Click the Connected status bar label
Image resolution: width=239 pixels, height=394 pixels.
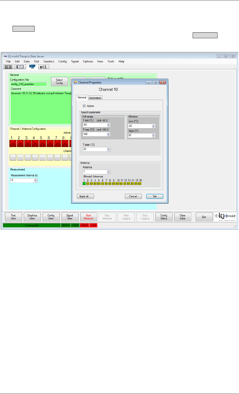(x=32, y=225)
